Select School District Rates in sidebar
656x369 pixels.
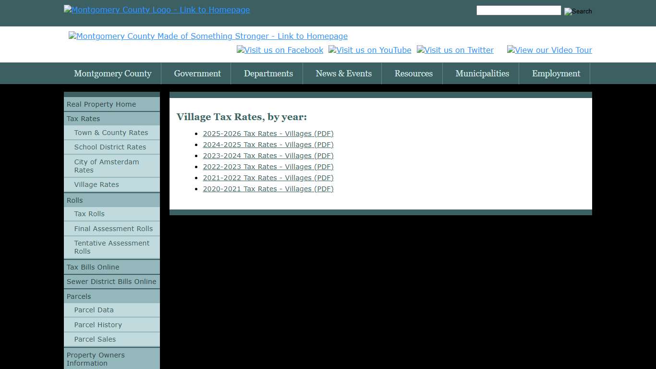(x=110, y=147)
